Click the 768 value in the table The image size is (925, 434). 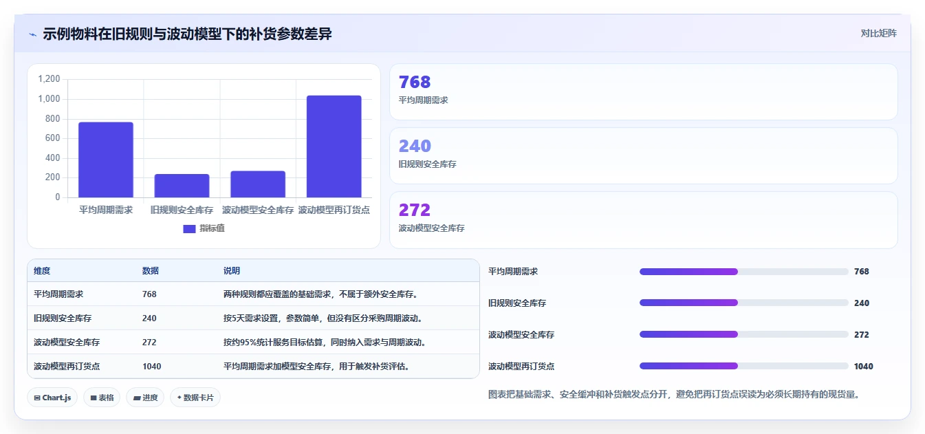click(149, 294)
